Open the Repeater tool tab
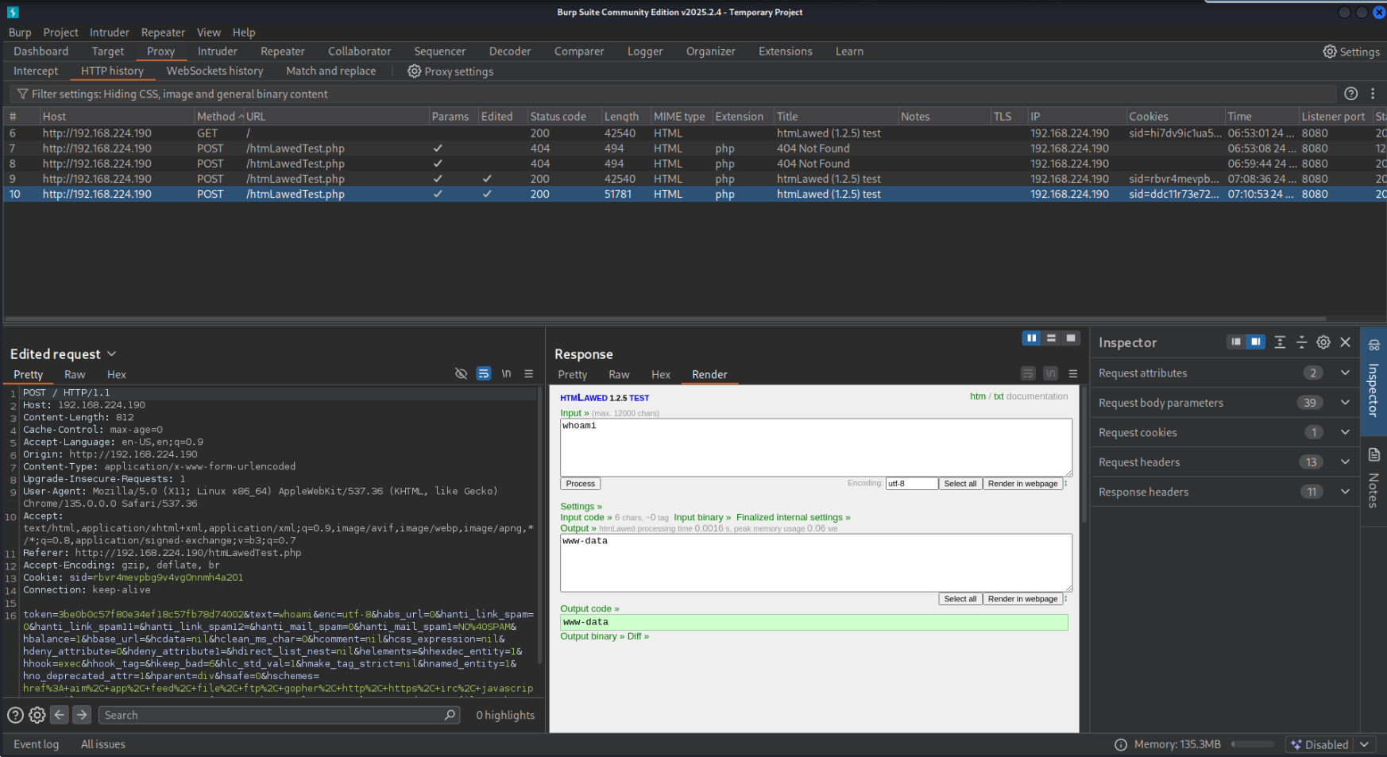Viewport: 1387px width, 757px height. (283, 51)
